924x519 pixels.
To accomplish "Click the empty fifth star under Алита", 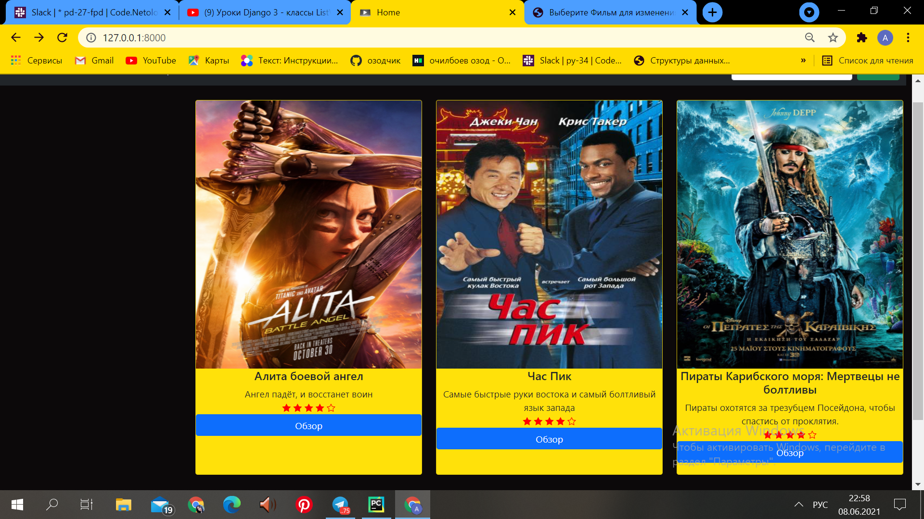I will point(331,408).
